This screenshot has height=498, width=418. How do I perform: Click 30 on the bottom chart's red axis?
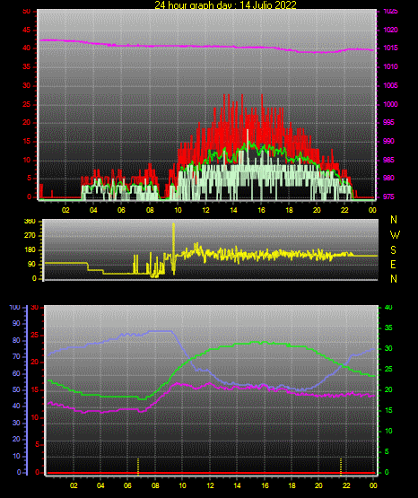click(x=35, y=308)
